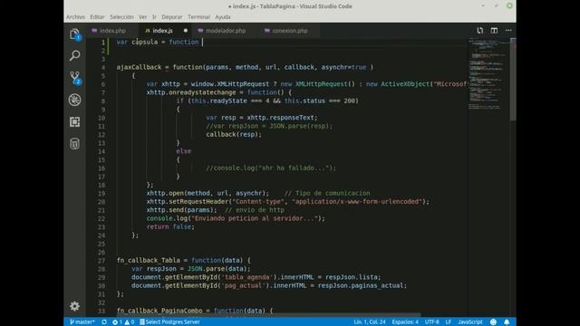
Task: Change language mode JavaScript
Action: click(x=470, y=322)
